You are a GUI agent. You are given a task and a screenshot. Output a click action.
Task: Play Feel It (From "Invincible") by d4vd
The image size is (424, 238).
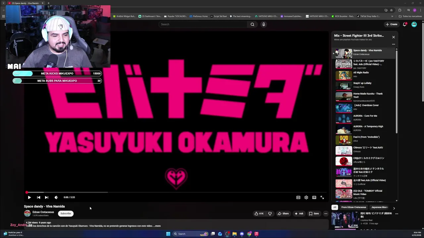pos(364,139)
